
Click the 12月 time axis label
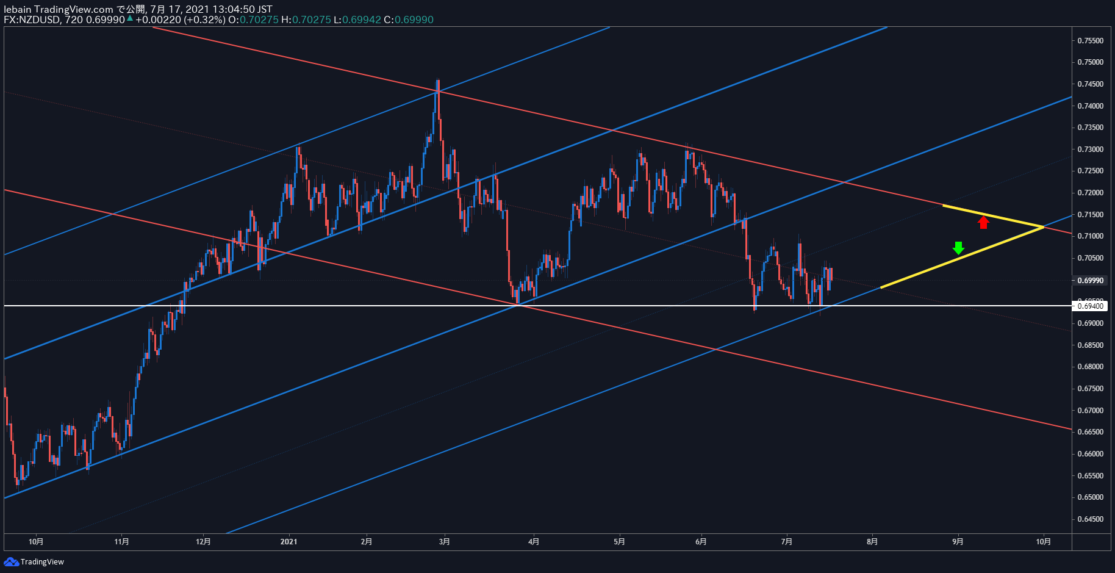[204, 542]
